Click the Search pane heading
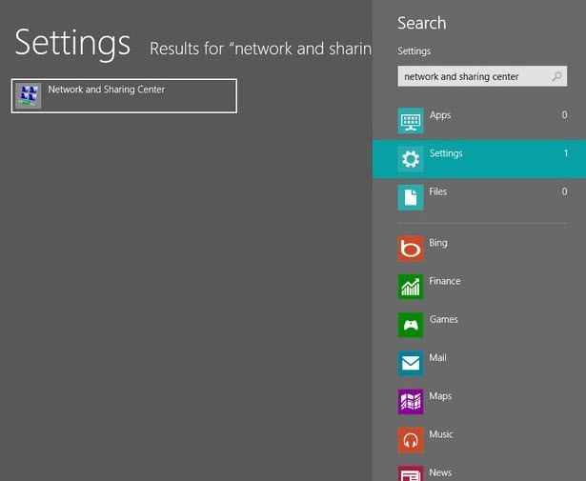This screenshot has width=586, height=481. tap(421, 23)
